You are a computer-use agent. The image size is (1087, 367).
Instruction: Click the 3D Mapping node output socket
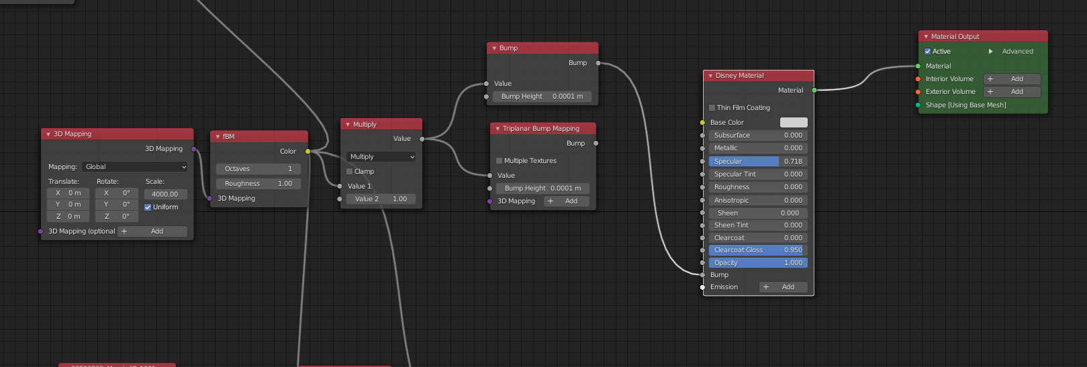194,149
